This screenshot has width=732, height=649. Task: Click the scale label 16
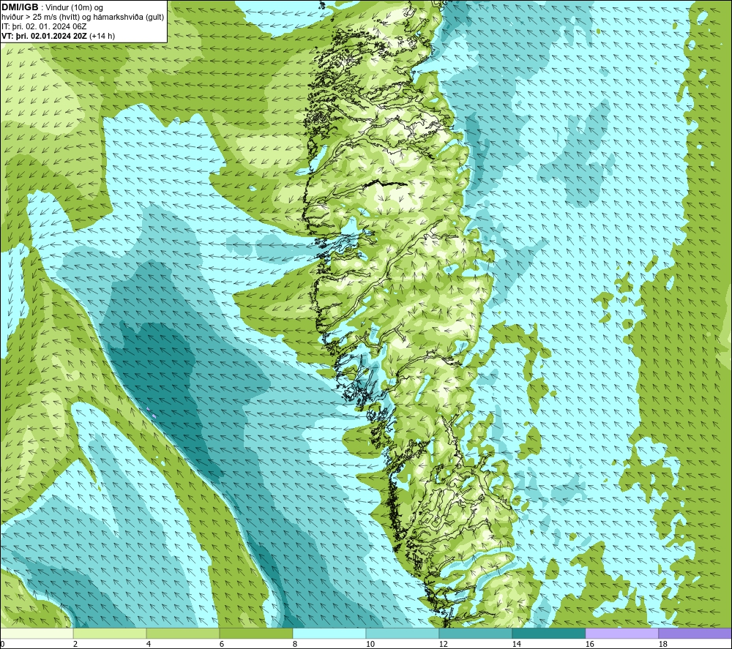pyautogui.click(x=589, y=644)
